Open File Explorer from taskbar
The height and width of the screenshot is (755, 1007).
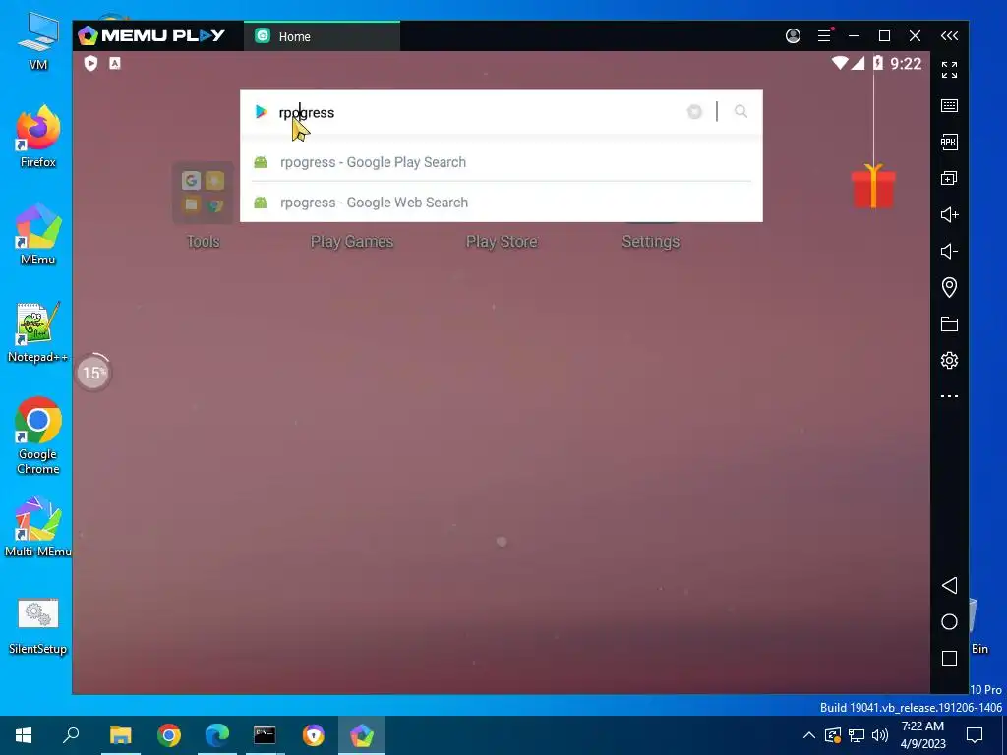(120, 735)
